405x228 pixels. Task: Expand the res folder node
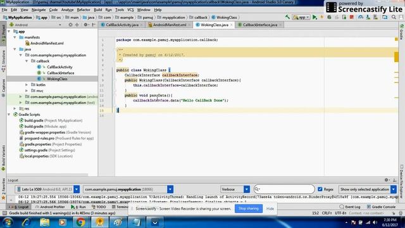pyautogui.click(x=15, y=108)
